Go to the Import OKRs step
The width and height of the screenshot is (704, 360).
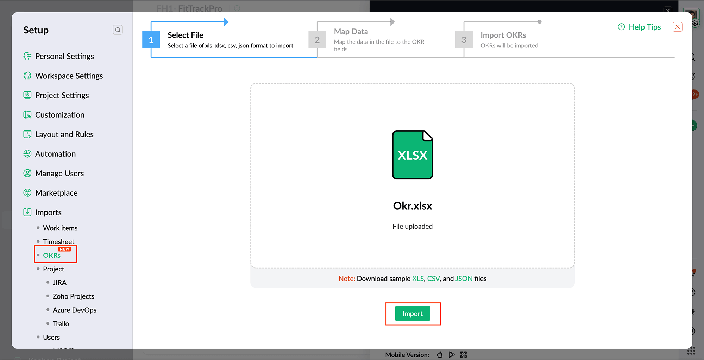pos(503,35)
